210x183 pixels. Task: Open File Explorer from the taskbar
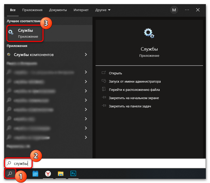click(61, 174)
